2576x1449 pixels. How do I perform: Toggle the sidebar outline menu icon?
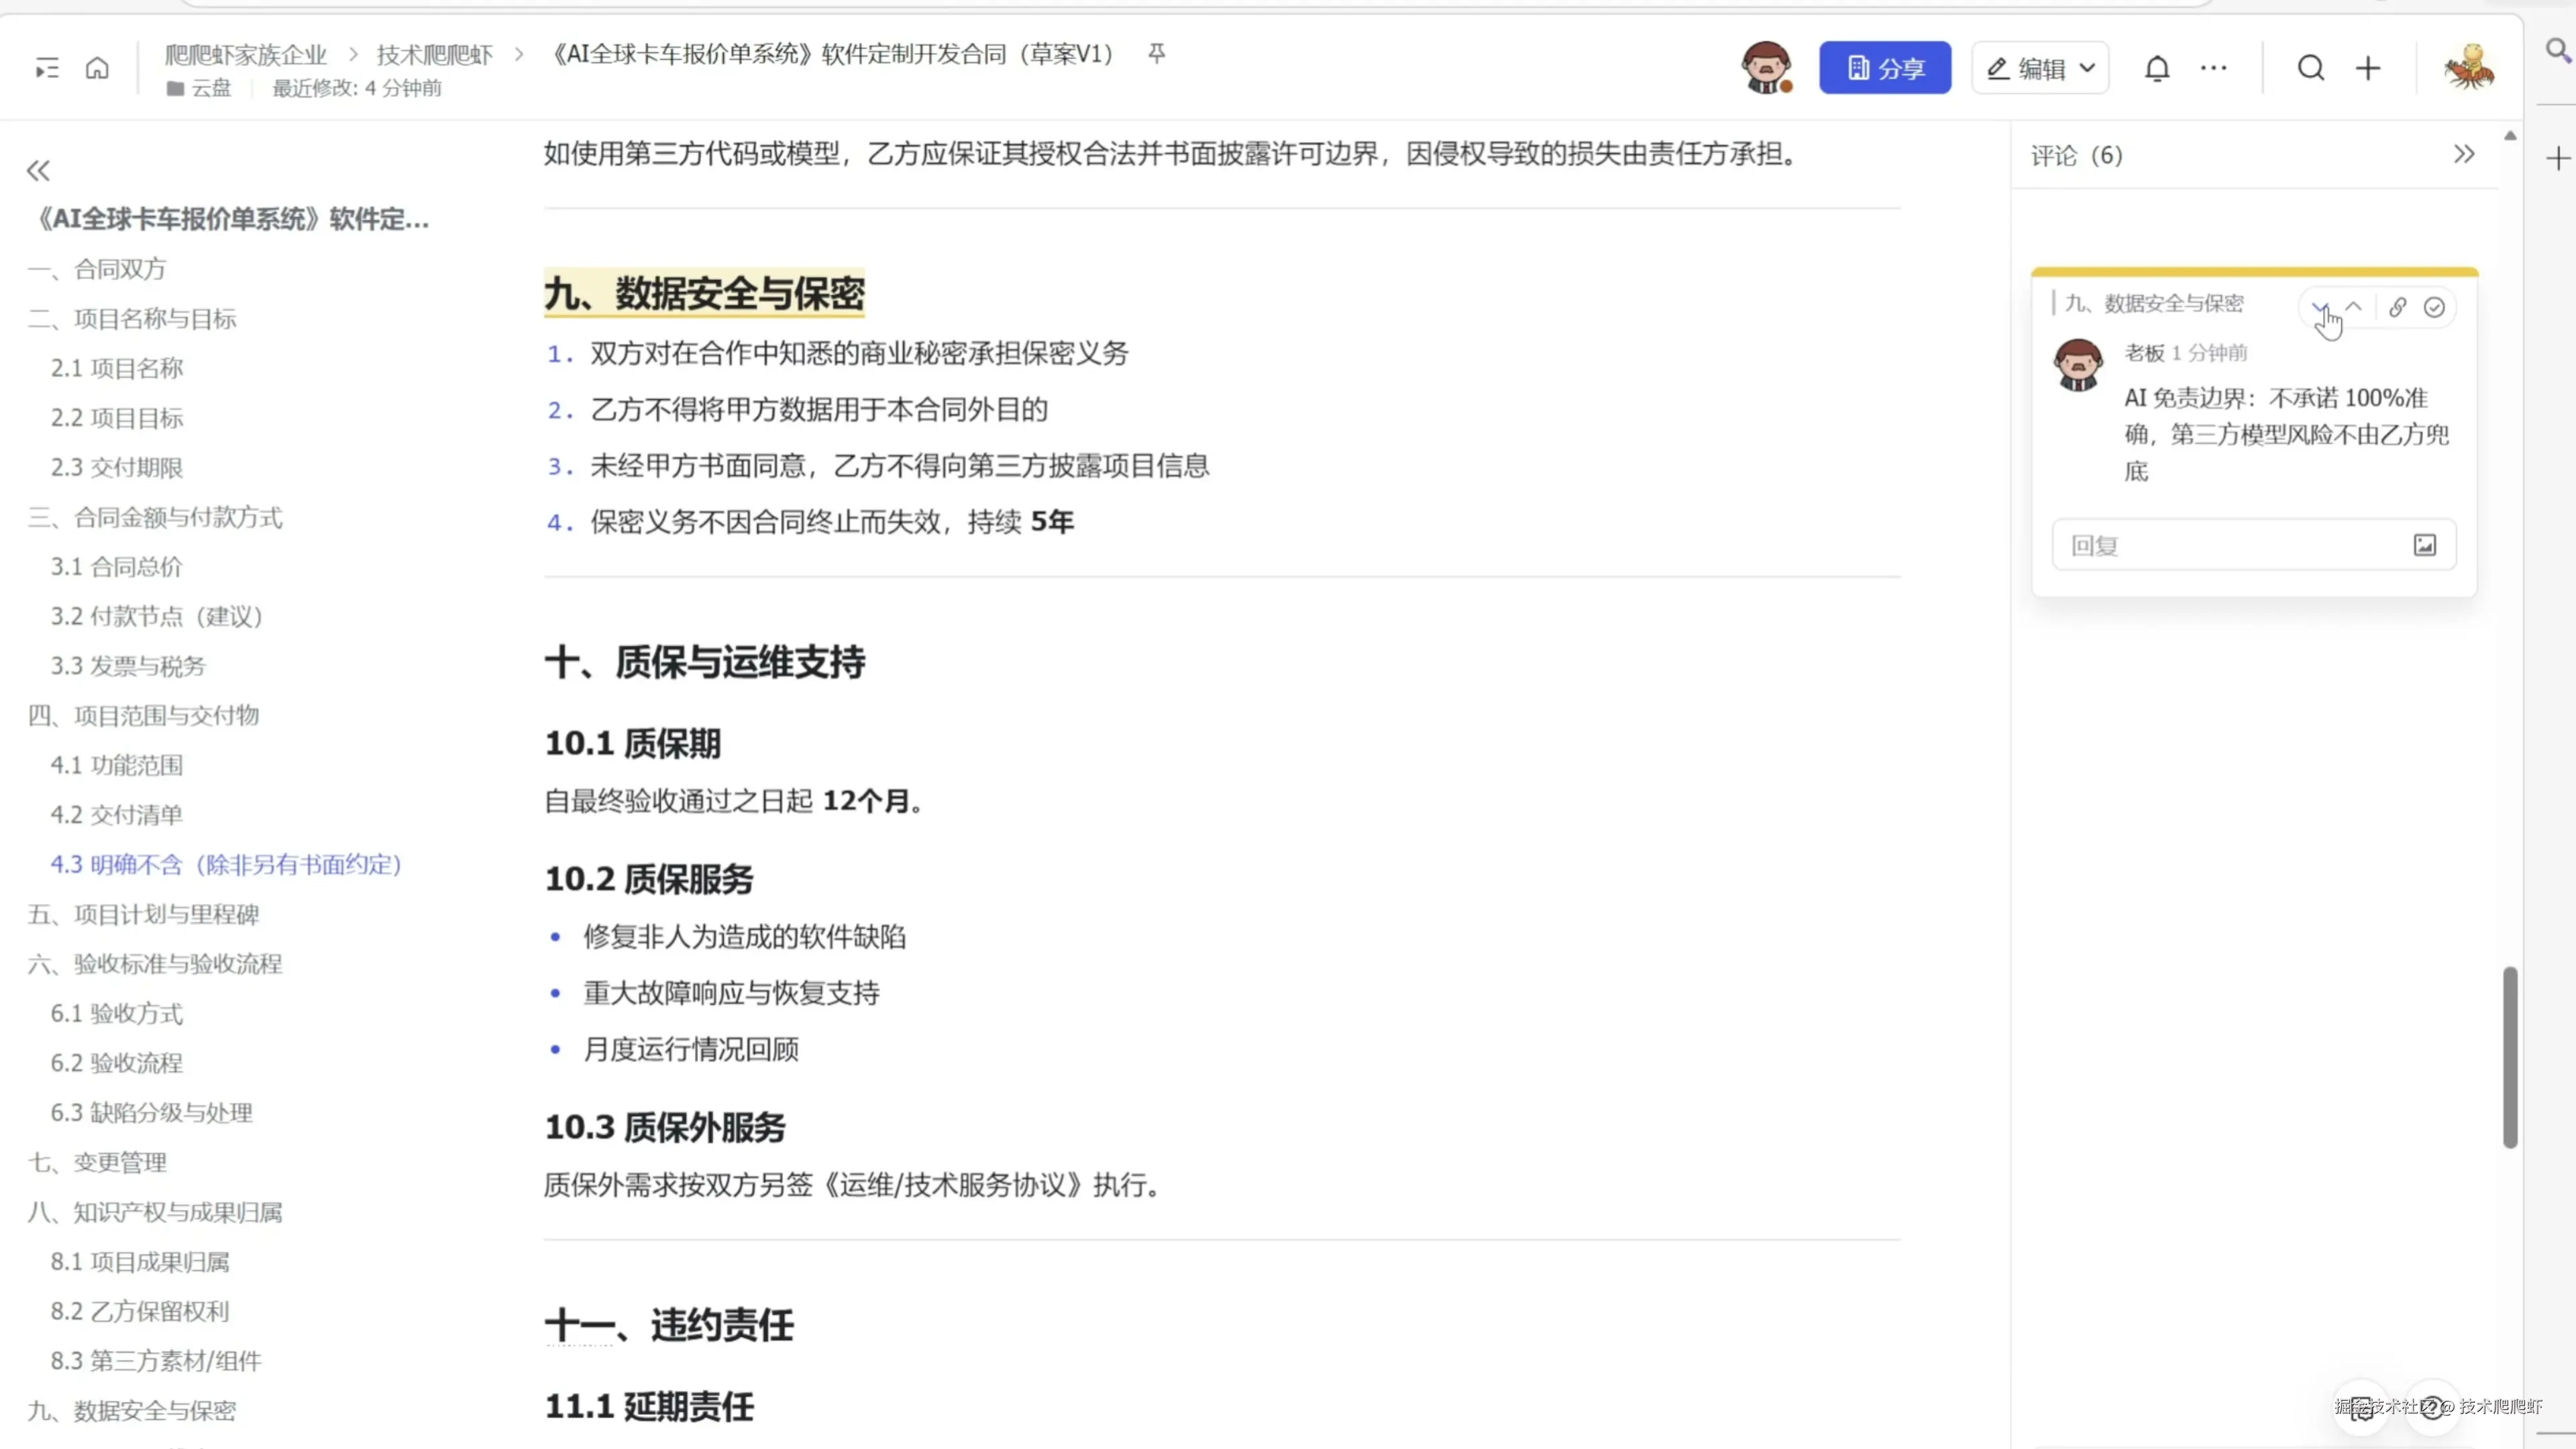(x=47, y=68)
